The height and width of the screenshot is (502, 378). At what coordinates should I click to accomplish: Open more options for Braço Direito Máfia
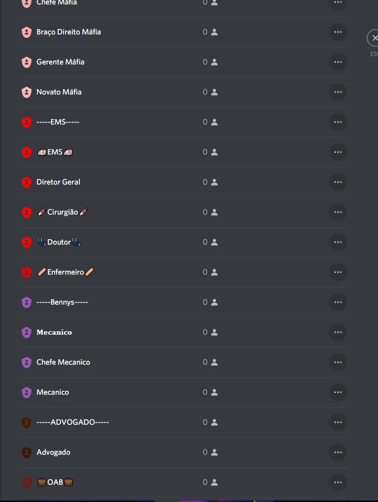coord(338,32)
